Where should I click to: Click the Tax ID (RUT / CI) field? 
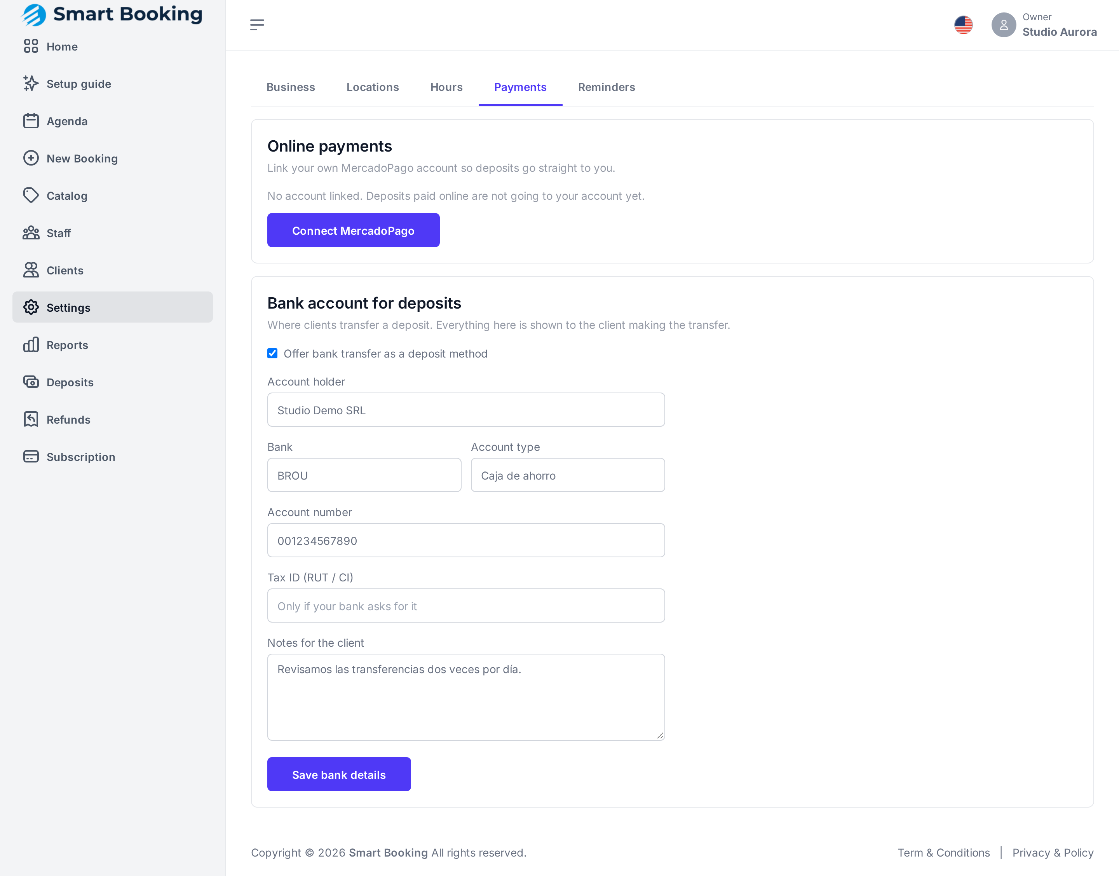pos(465,606)
